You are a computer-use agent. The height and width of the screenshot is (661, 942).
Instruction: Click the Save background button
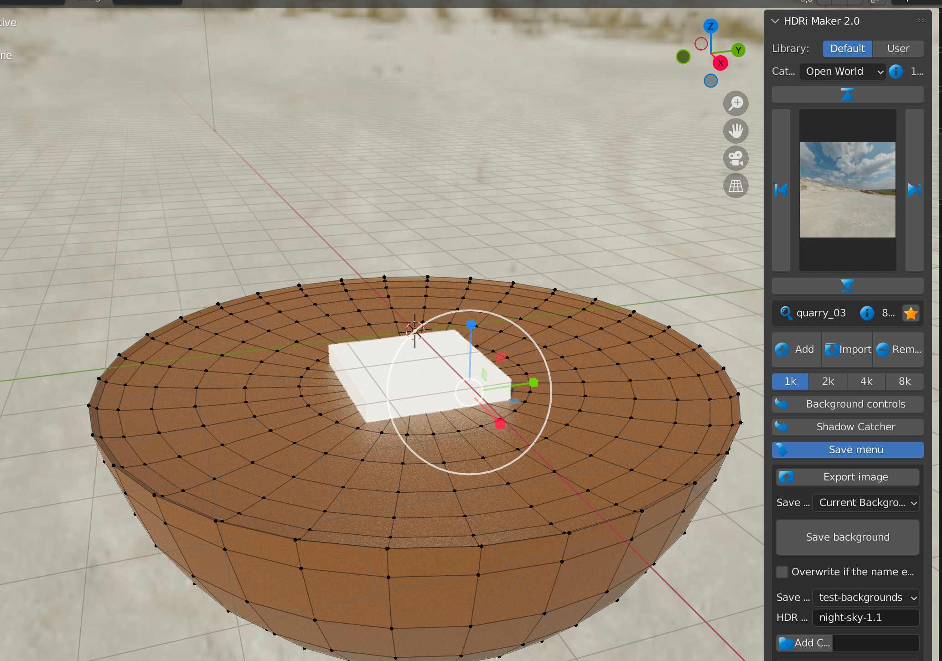pos(848,536)
